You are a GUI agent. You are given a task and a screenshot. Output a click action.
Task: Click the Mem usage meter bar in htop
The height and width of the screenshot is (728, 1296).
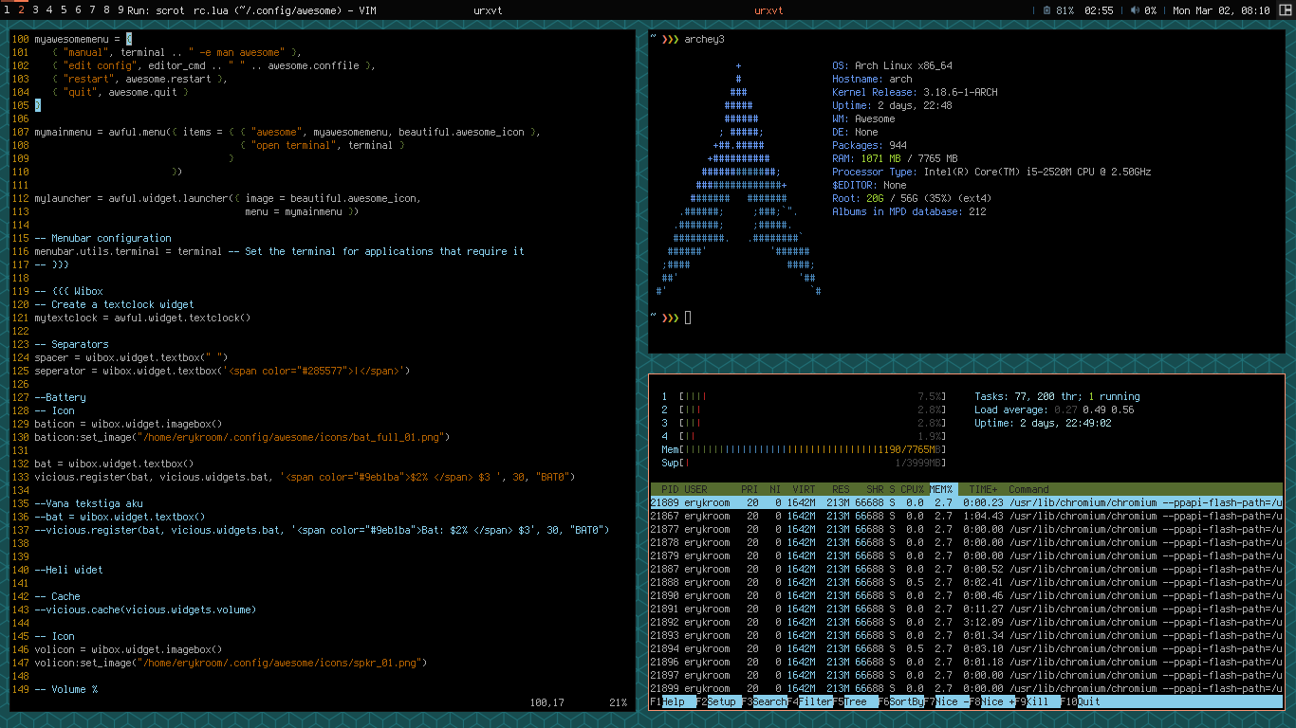pyautogui.click(x=813, y=449)
